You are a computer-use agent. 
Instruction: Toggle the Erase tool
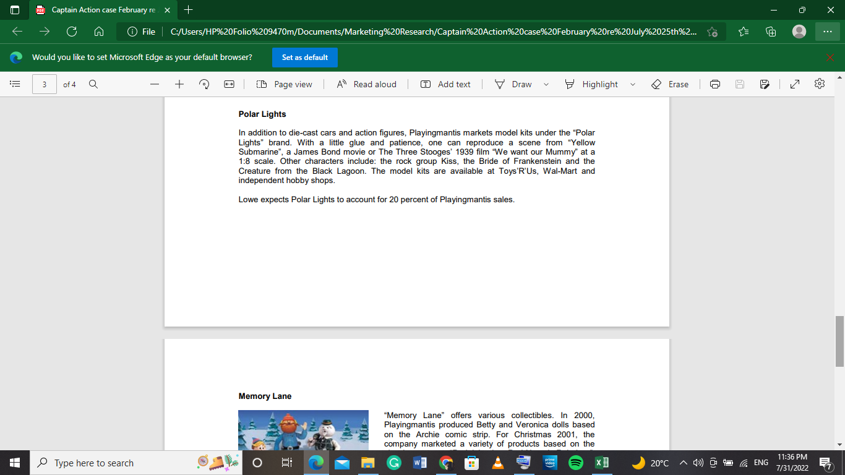click(x=670, y=84)
